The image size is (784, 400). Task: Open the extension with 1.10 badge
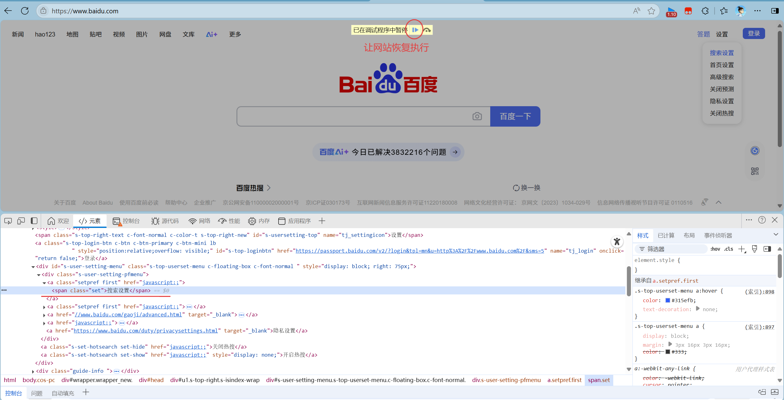671,12
